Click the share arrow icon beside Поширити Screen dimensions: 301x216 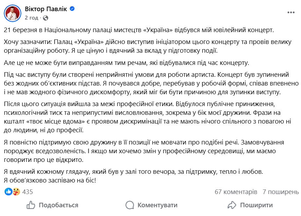click(x=232, y=205)
